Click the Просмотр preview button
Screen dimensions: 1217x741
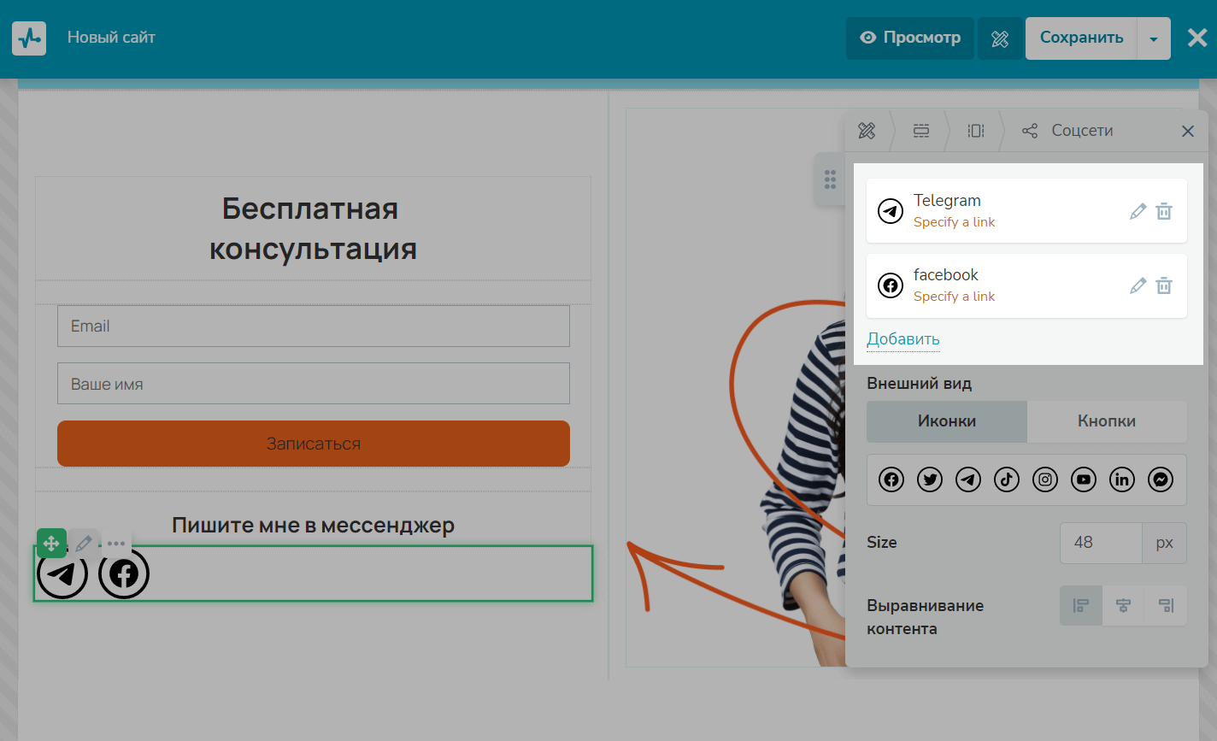(910, 38)
